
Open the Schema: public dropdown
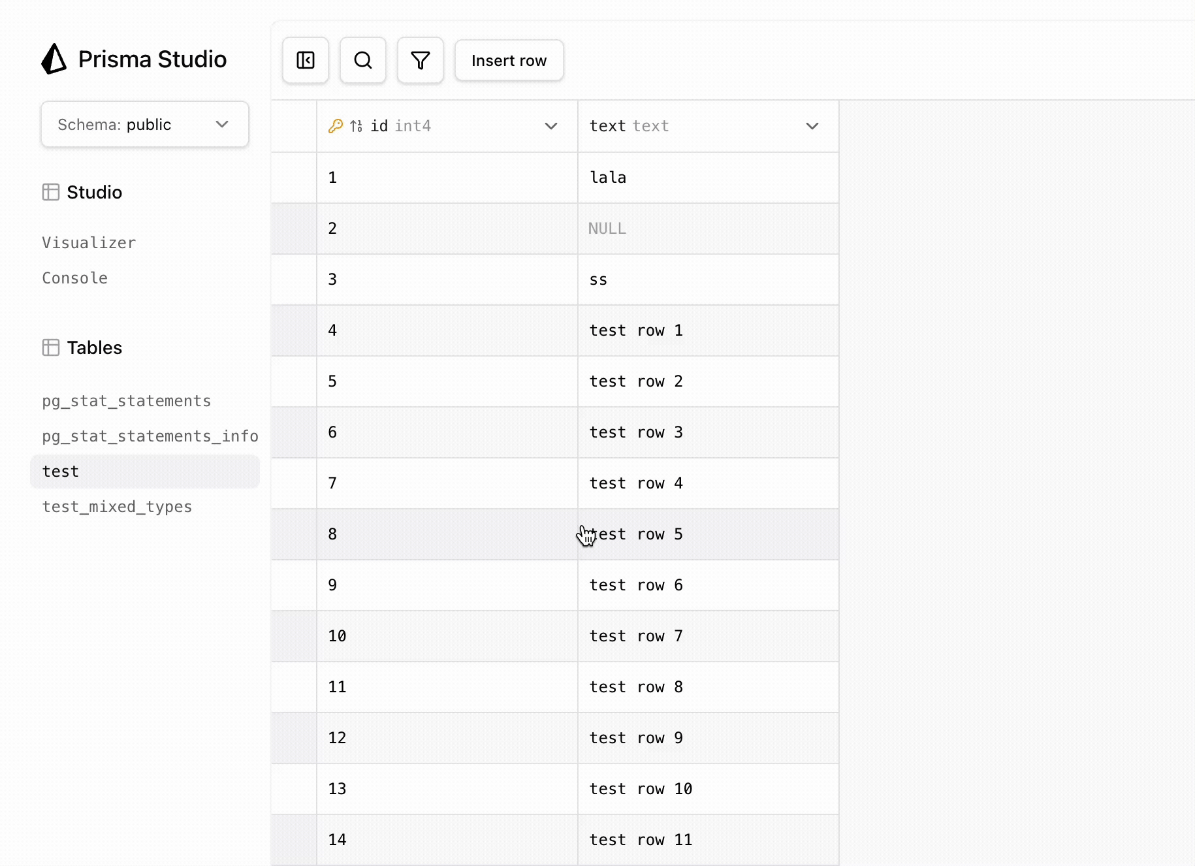(144, 124)
